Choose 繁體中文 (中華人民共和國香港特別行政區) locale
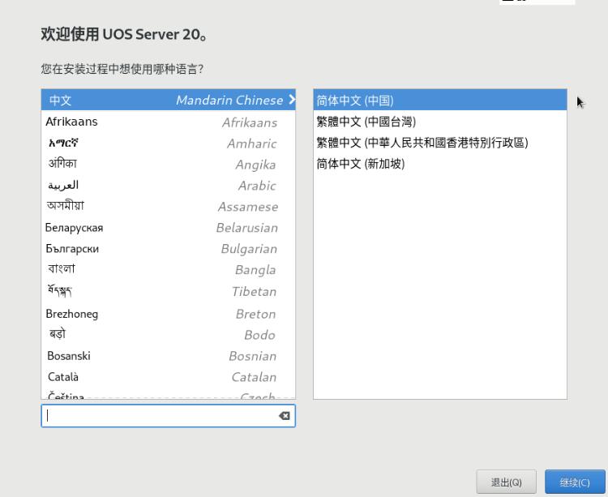The height and width of the screenshot is (497, 608). 439,143
